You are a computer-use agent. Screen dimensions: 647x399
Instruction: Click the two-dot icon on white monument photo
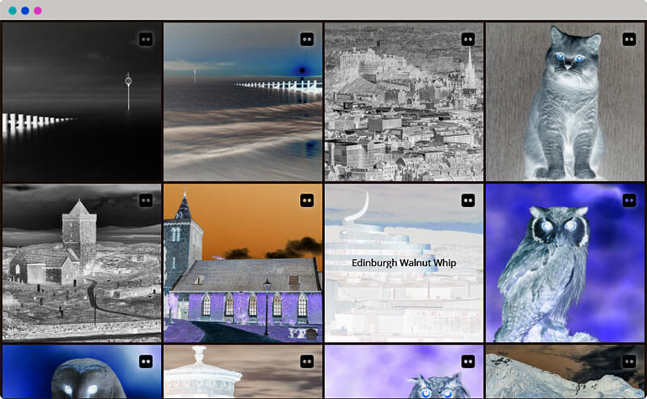pyautogui.click(x=307, y=362)
